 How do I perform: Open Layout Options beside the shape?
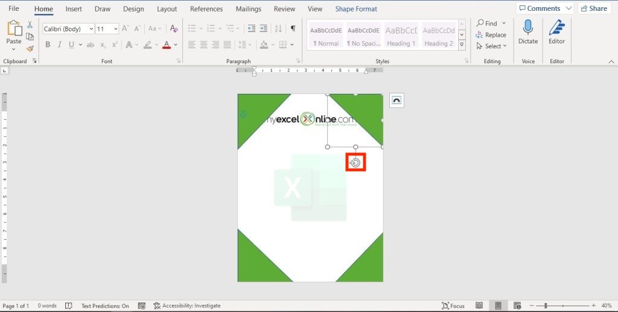[x=397, y=101]
